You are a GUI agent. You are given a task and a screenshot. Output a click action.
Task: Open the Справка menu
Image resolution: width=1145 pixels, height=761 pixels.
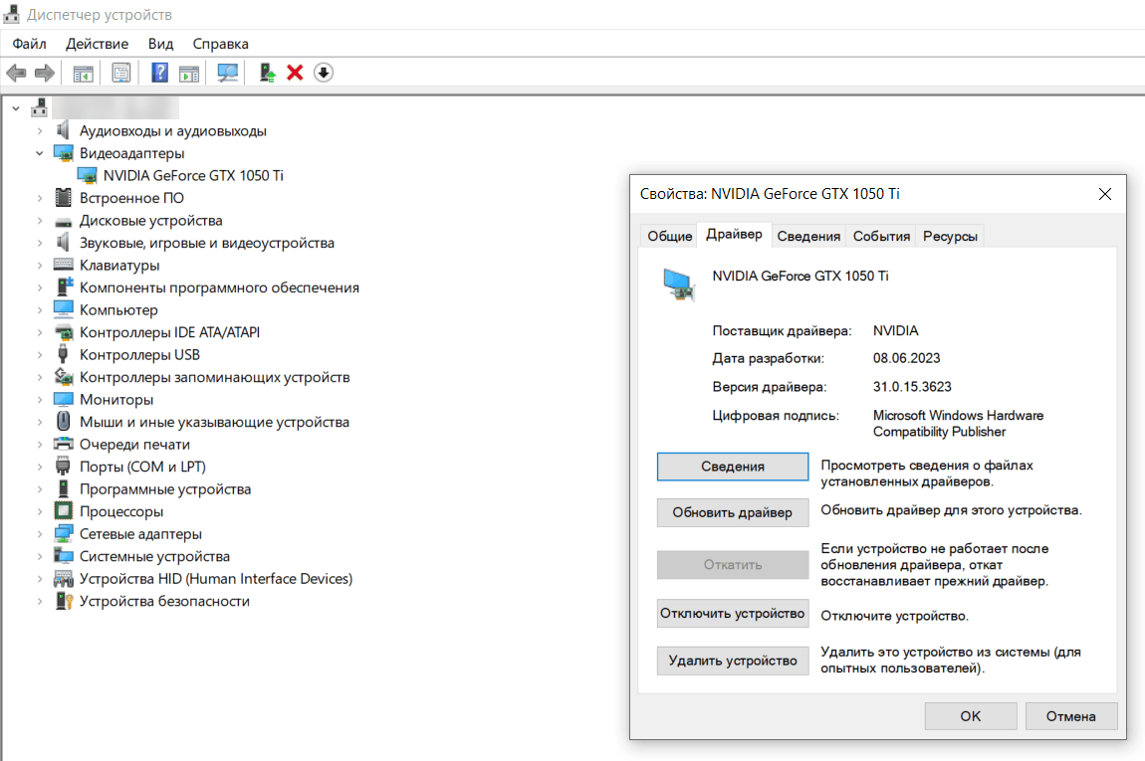[x=220, y=44]
